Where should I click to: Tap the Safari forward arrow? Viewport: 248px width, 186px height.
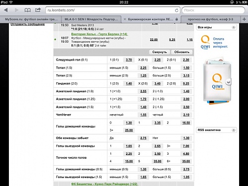16,10
